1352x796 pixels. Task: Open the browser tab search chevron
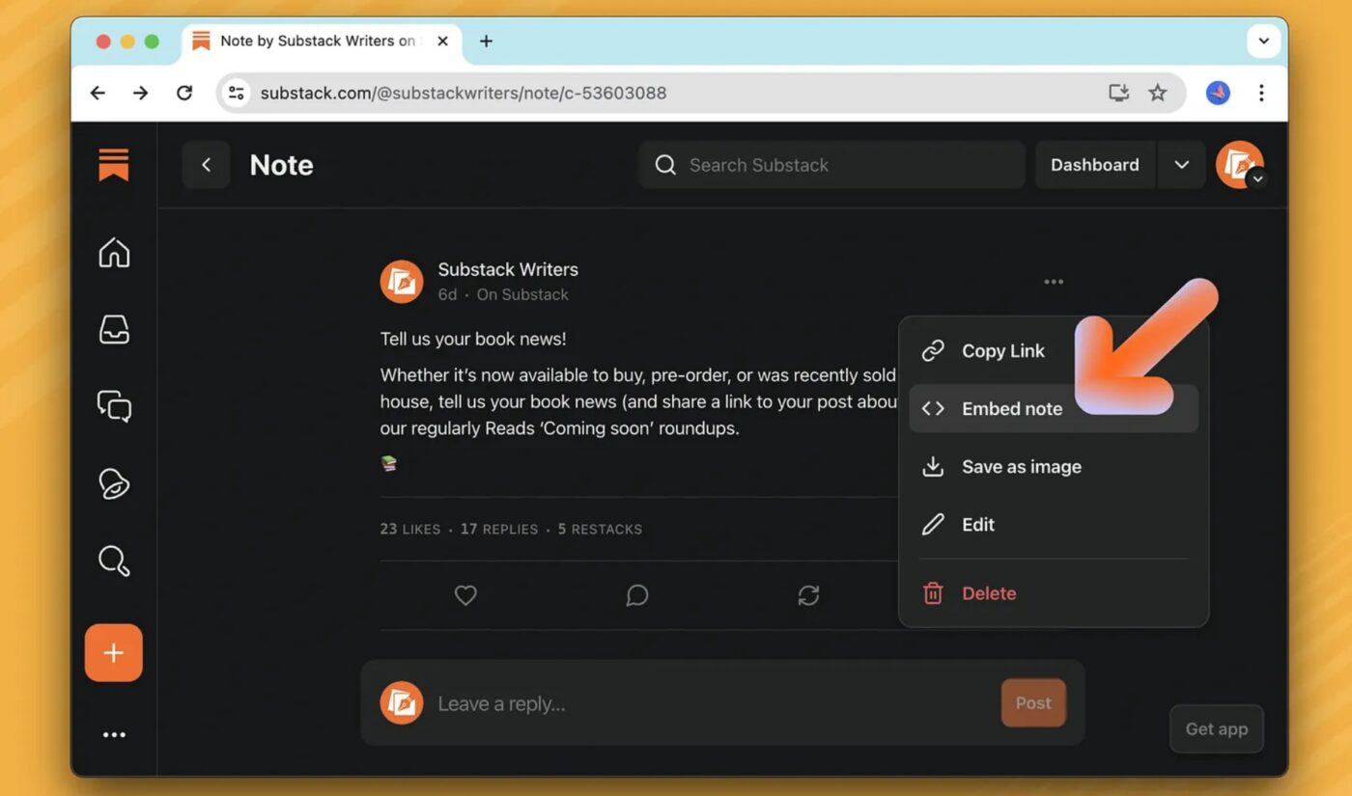(x=1263, y=41)
